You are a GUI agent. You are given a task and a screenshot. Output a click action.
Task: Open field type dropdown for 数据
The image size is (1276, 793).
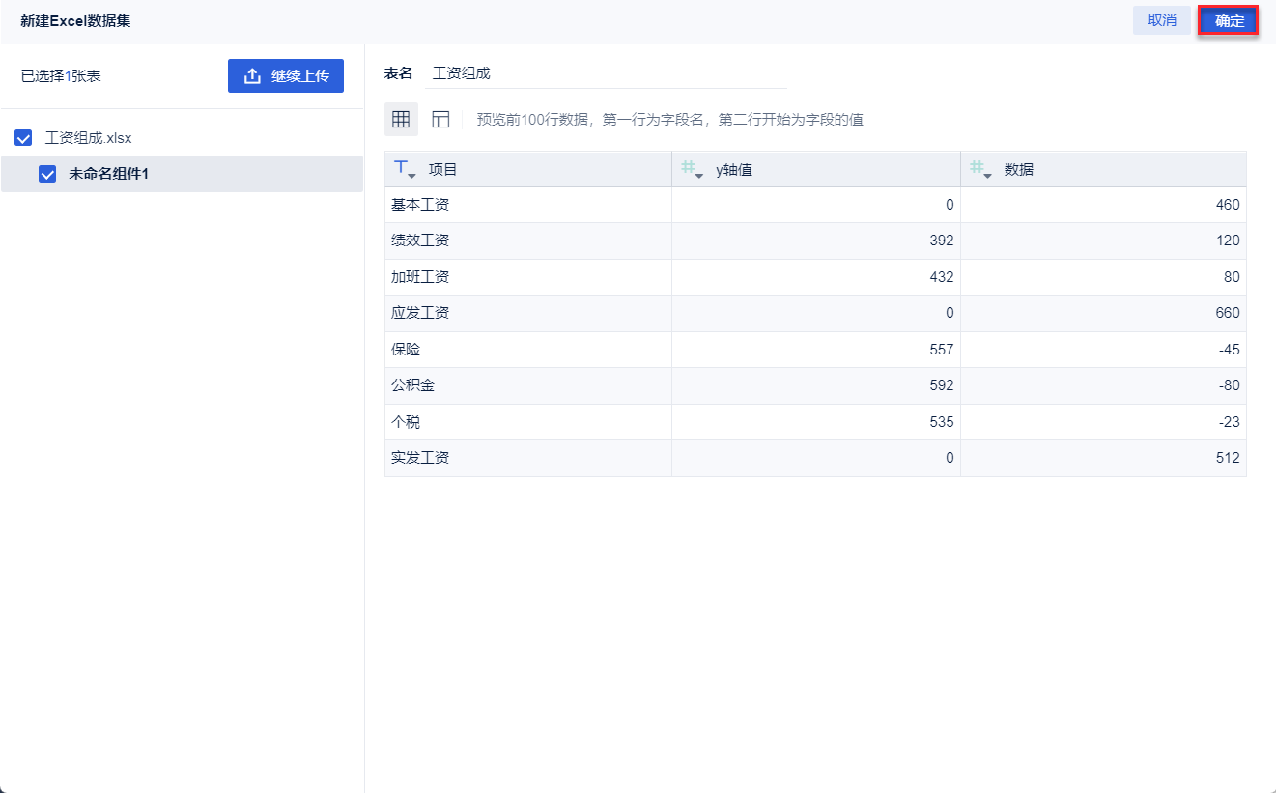(x=988, y=175)
